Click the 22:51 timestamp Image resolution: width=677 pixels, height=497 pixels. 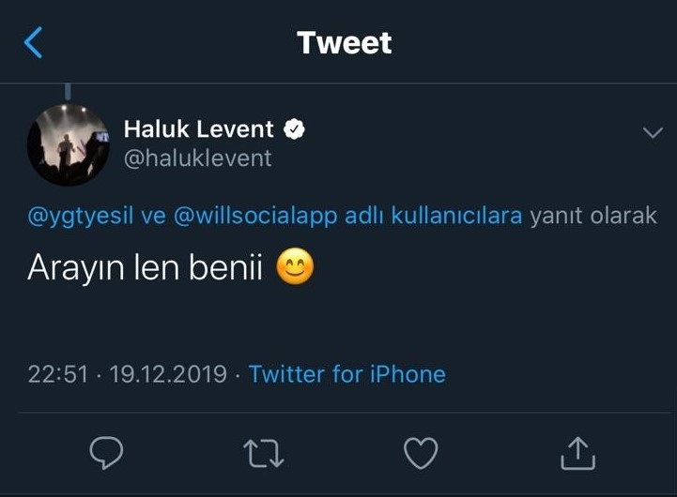57,375
